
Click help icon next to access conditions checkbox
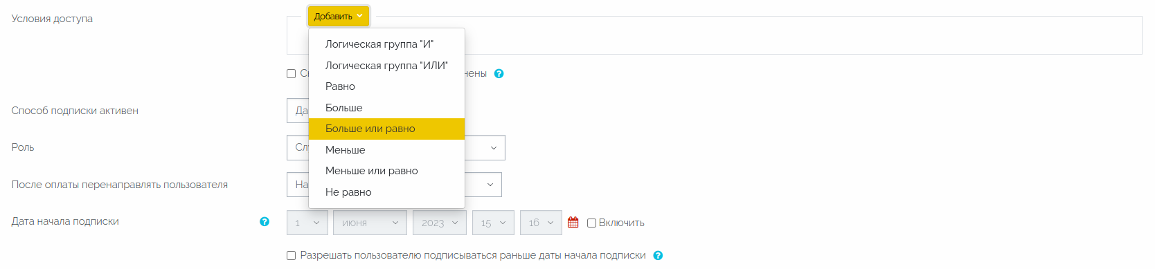tap(499, 73)
